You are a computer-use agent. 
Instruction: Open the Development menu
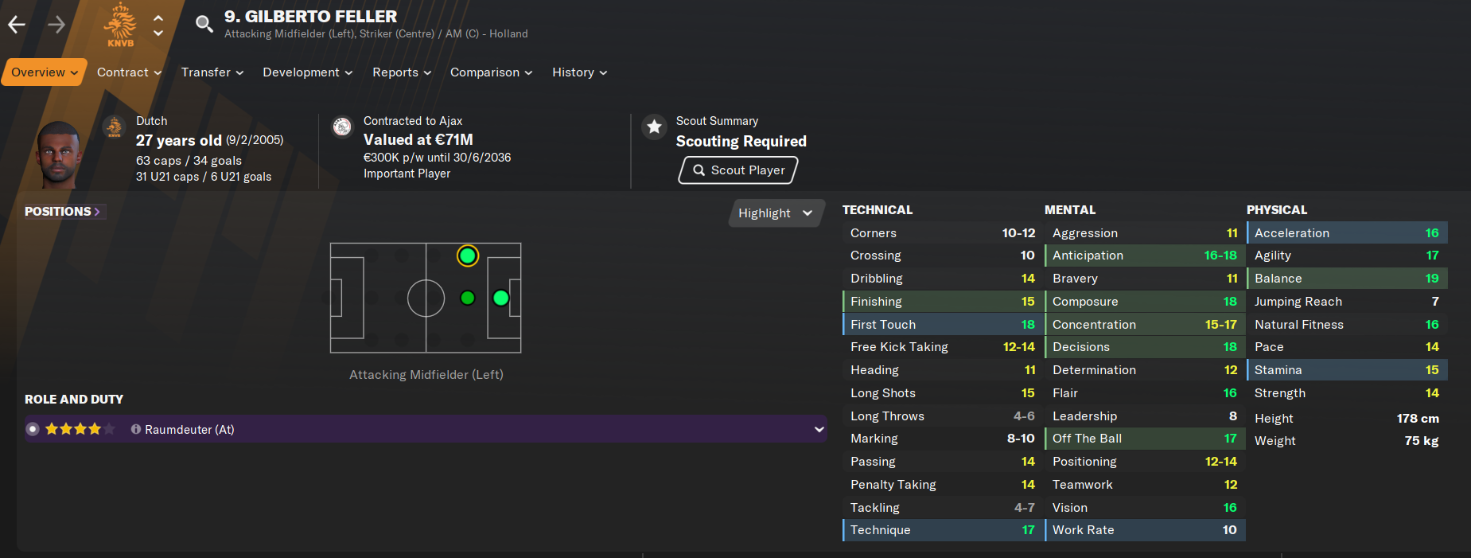tap(308, 72)
